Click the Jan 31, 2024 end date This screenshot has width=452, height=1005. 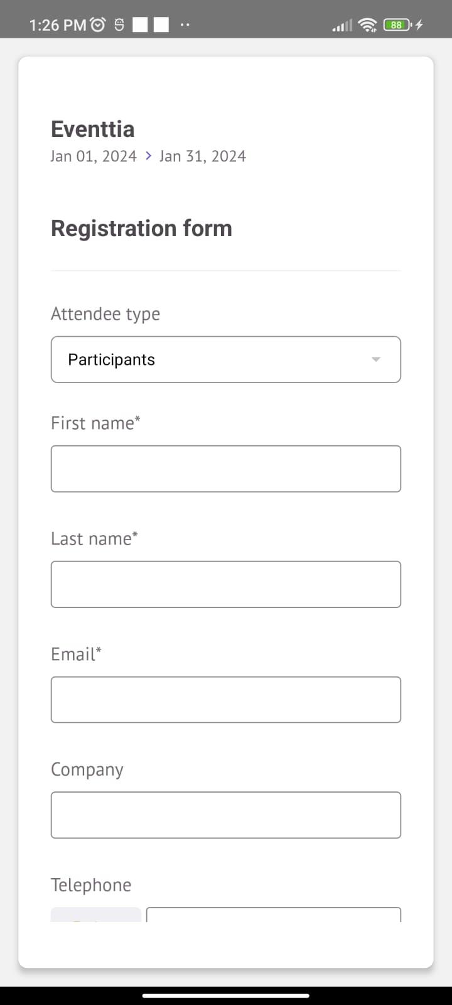[202, 156]
